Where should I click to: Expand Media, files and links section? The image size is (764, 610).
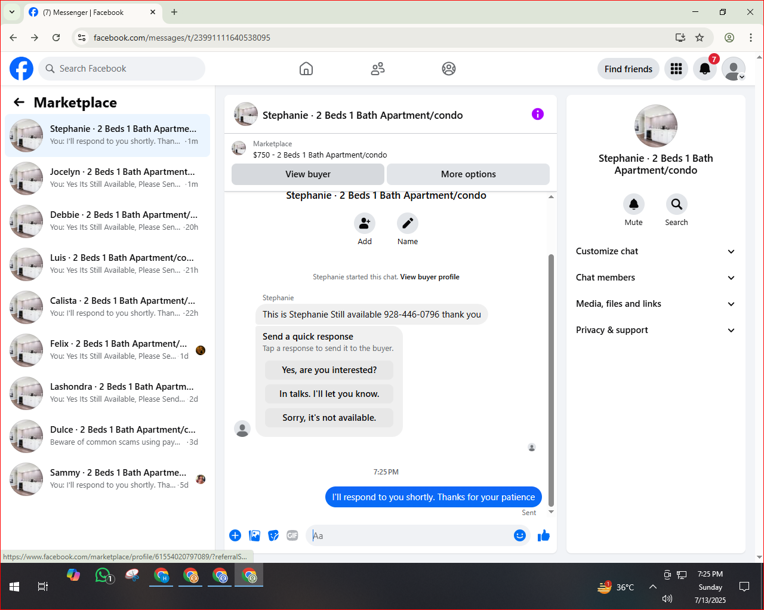[655, 304]
